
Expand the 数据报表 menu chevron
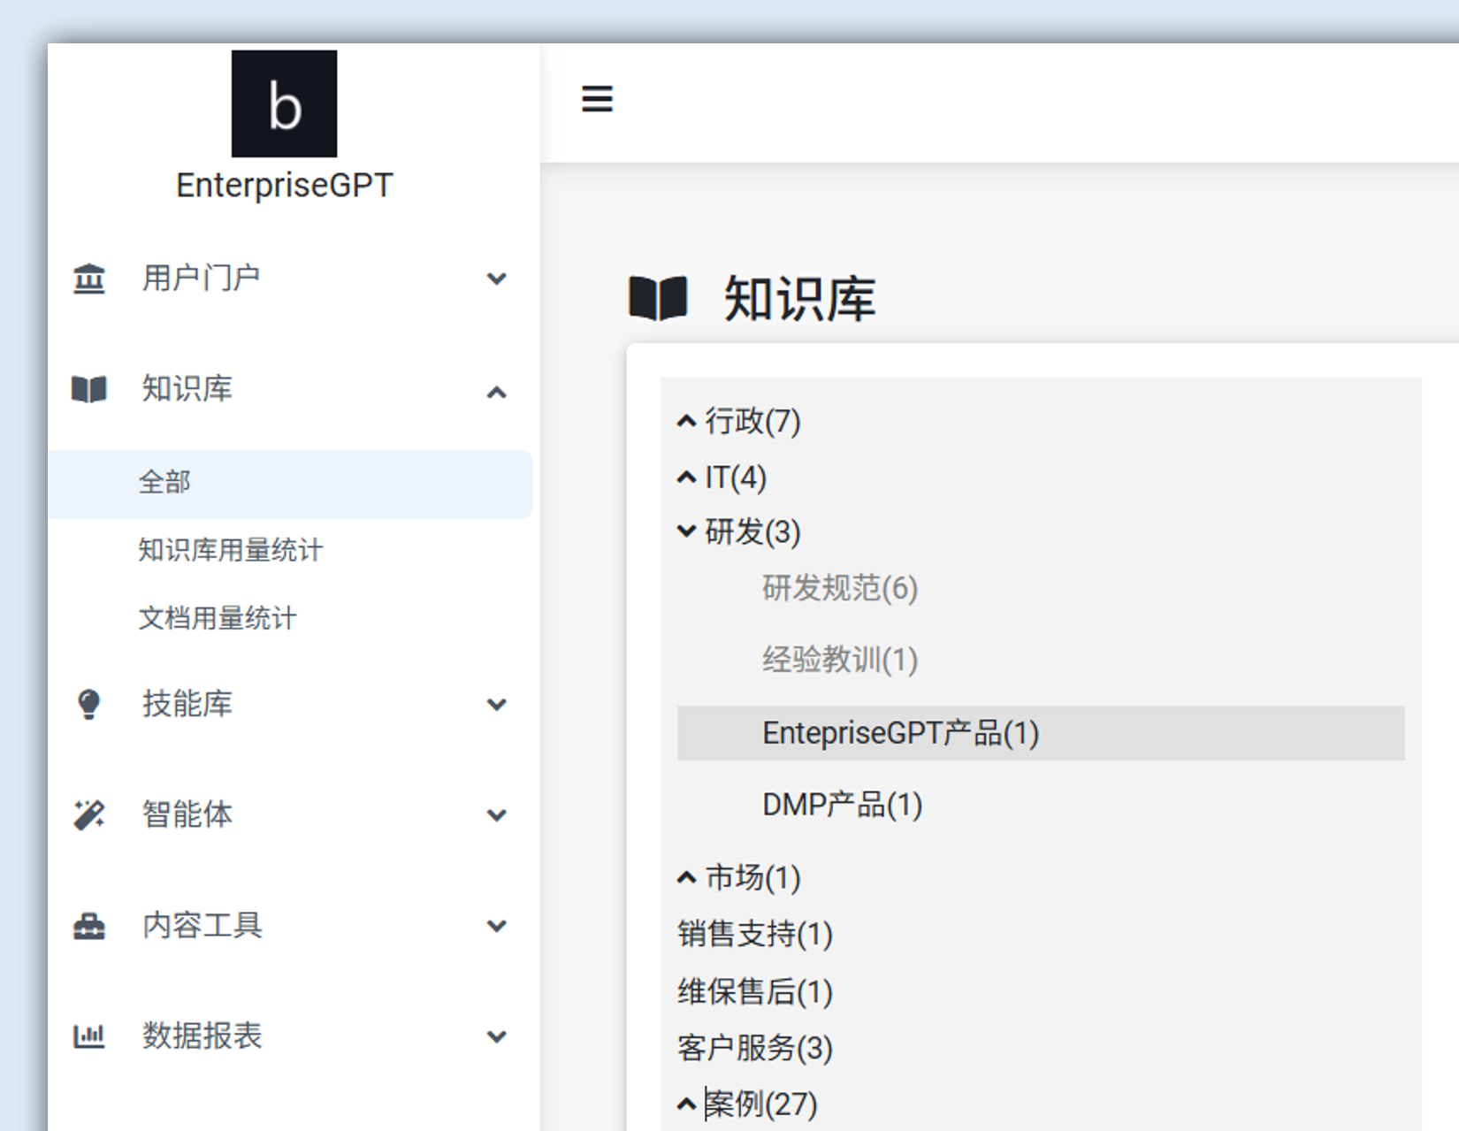coord(497,1036)
